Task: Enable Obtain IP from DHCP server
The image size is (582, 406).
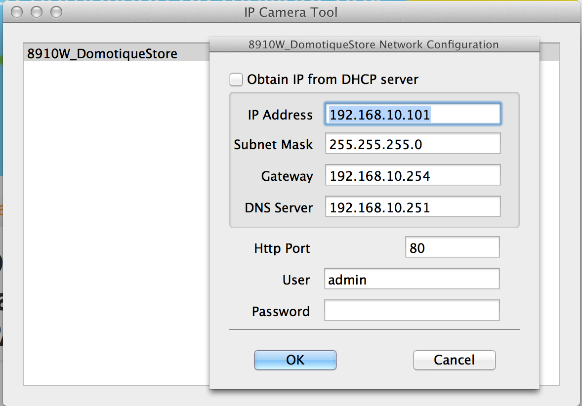Action: [236, 79]
